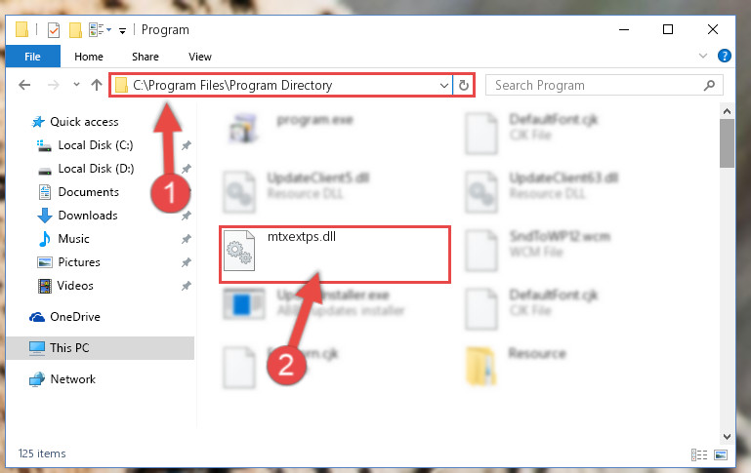
Task: Expand the ribbon with the chevron
Action: 702,56
